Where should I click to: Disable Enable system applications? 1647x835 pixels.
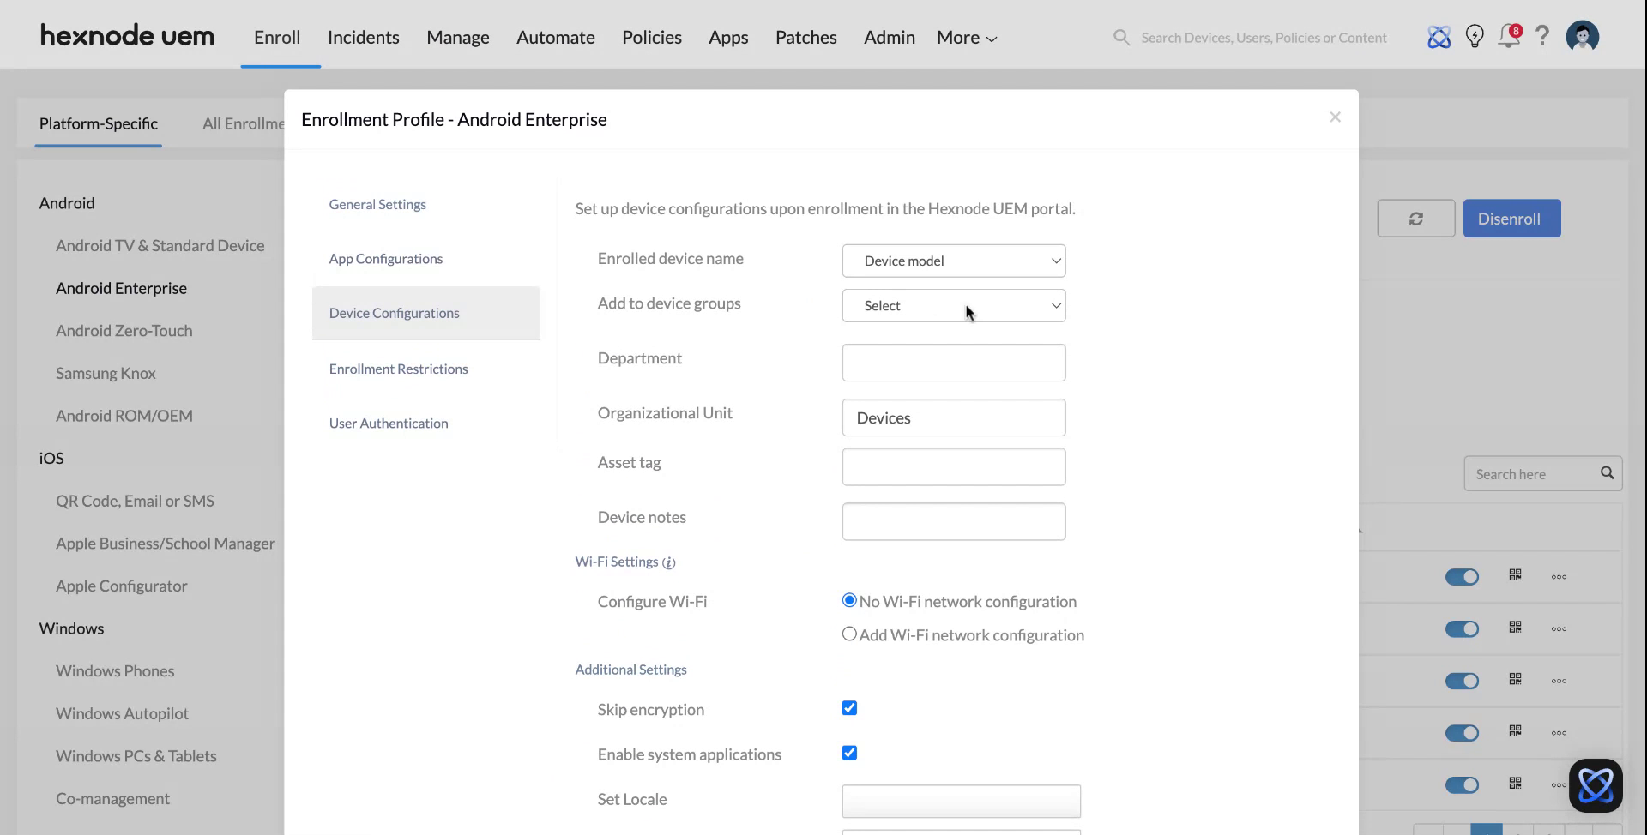pyautogui.click(x=849, y=752)
